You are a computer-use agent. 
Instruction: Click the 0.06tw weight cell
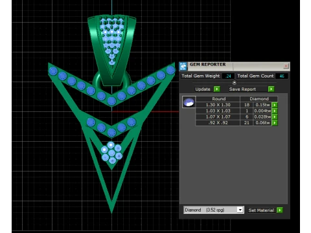point(262,123)
